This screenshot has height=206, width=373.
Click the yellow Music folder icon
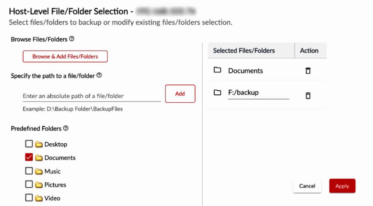click(x=39, y=171)
